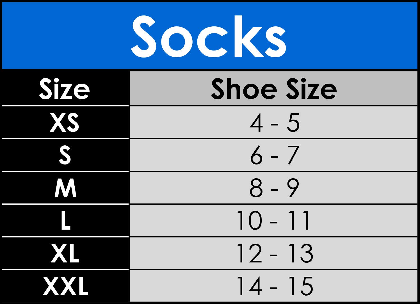Screen dimensions: 420x304
Task: Select the XS size cell
Action: click(65, 123)
